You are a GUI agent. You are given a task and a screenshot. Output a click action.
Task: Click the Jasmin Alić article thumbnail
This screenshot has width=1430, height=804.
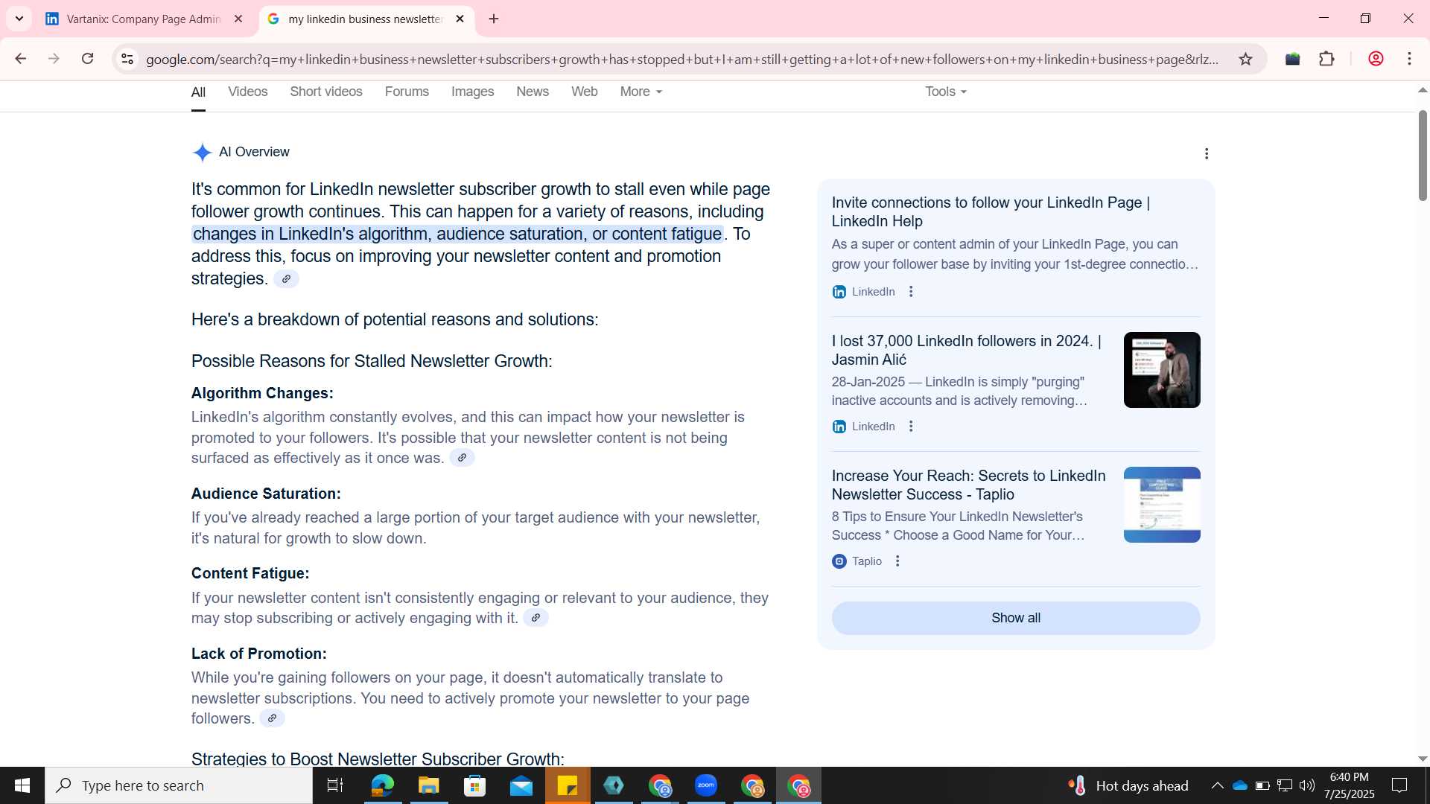click(x=1162, y=370)
